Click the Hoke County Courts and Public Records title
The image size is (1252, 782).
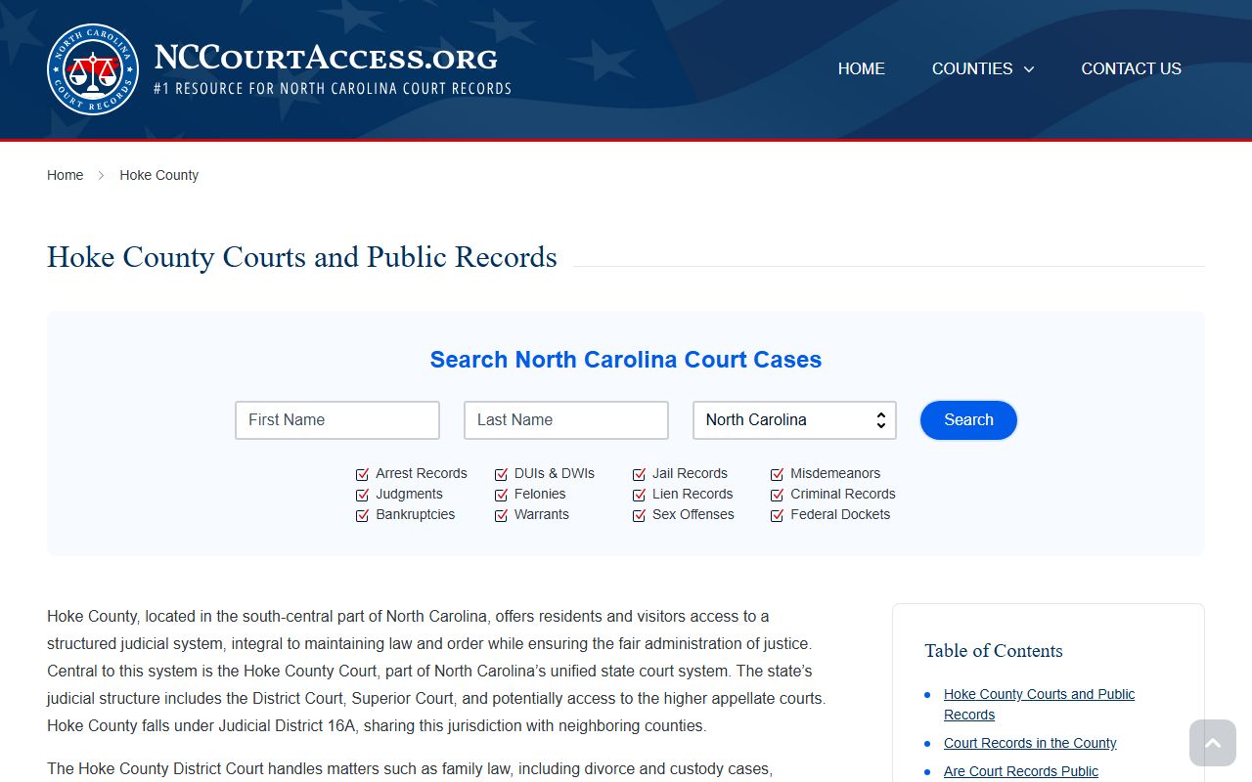point(302,257)
